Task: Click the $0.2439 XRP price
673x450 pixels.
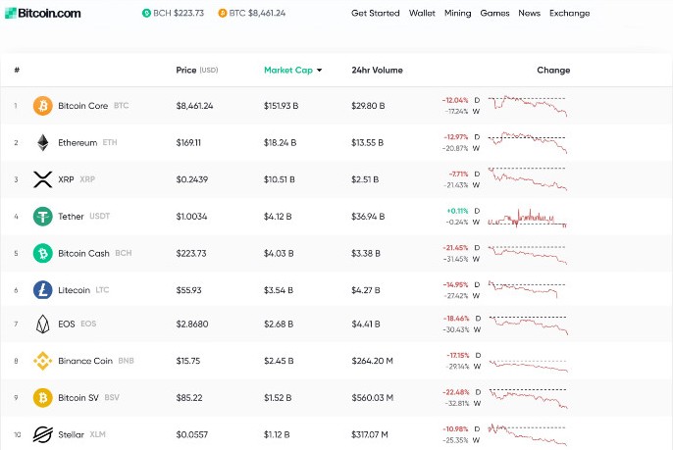Action: pos(192,179)
